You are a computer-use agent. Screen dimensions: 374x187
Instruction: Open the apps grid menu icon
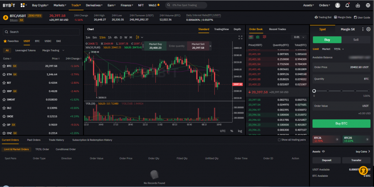(x=23, y=5)
